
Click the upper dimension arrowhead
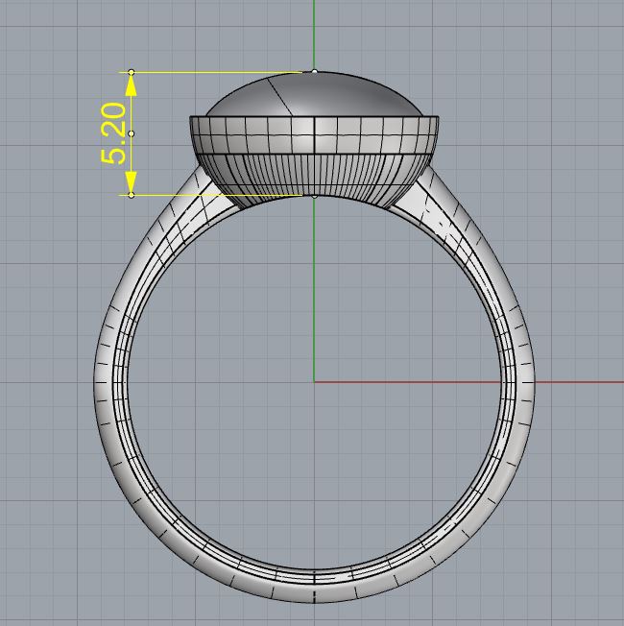pos(132,84)
